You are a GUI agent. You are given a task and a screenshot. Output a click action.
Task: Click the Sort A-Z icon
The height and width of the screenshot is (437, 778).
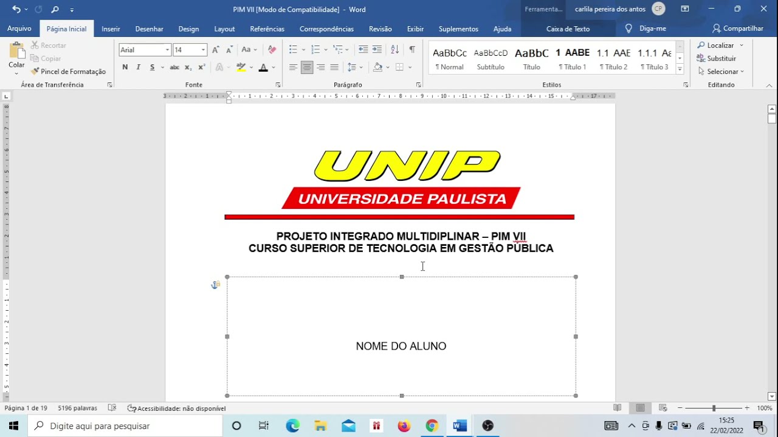tap(395, 50)
